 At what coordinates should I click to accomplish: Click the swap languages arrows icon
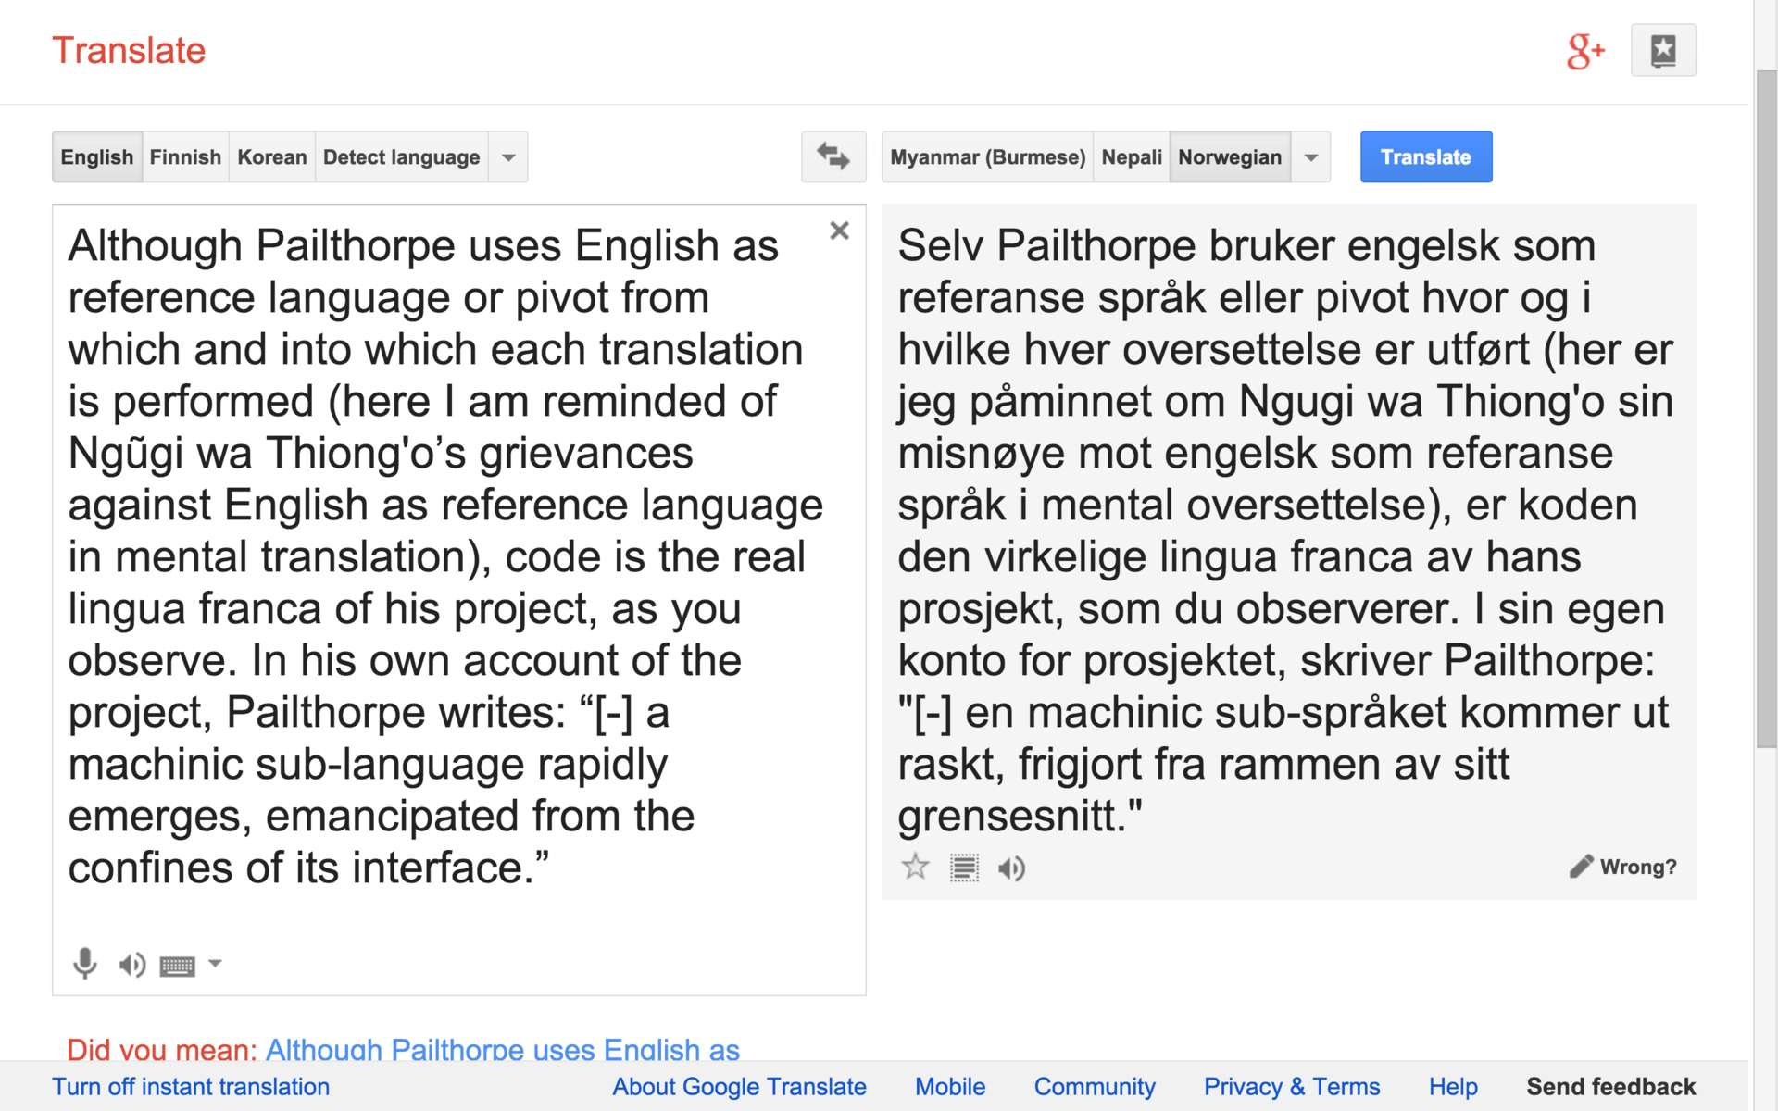(x=833, y=156)
